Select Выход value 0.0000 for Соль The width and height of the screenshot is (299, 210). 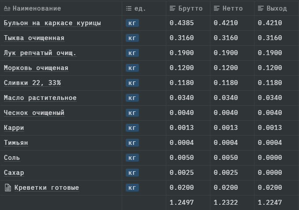click(270, 158)
